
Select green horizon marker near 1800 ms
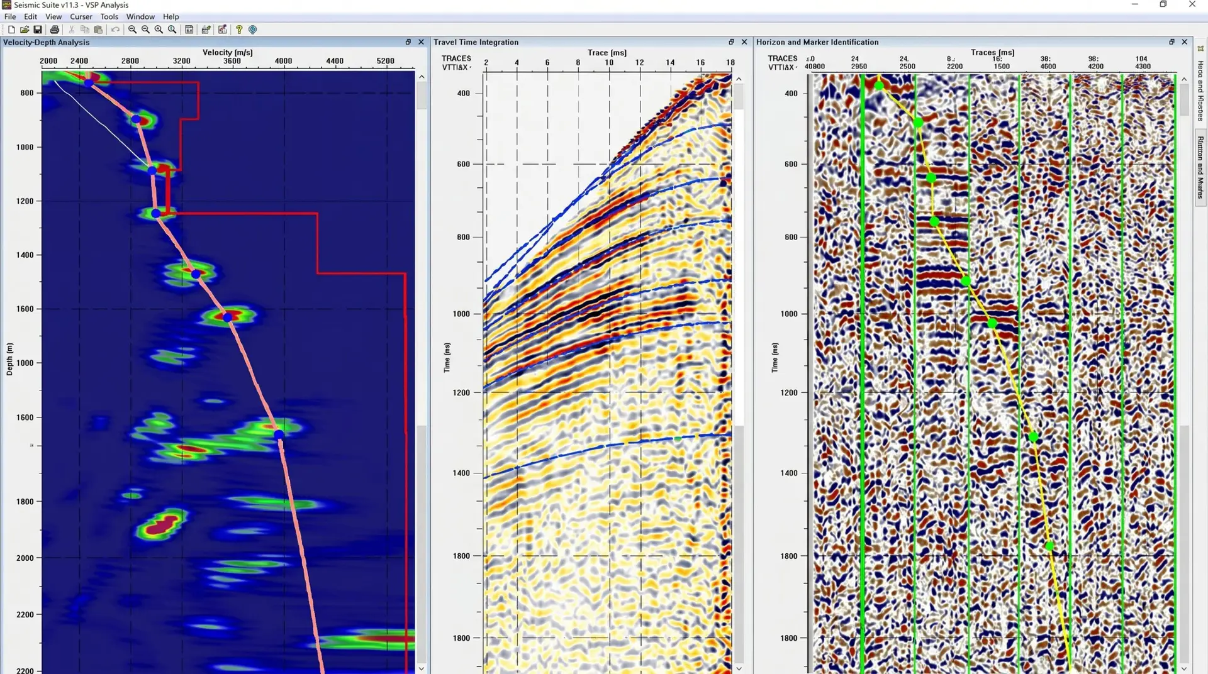[x=1049, y=546]
